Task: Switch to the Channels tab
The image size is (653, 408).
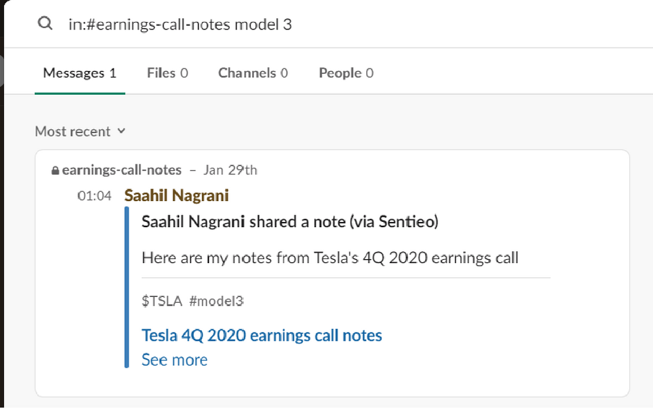Action: click(253, 73)
